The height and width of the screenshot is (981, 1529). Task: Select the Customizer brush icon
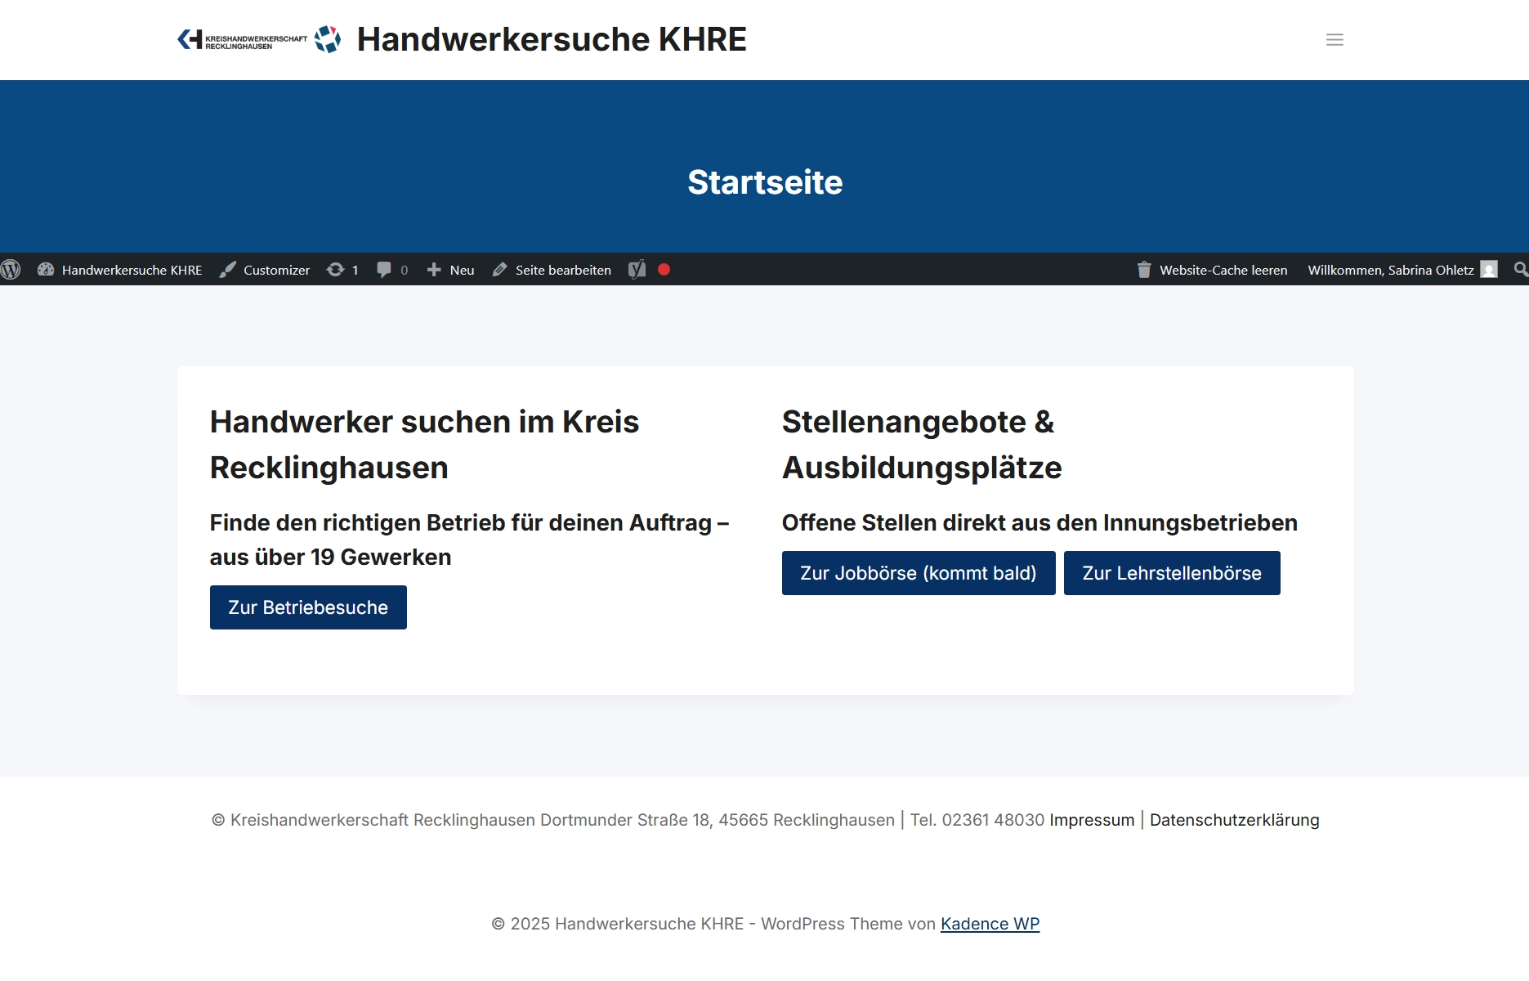pos(227,270)
